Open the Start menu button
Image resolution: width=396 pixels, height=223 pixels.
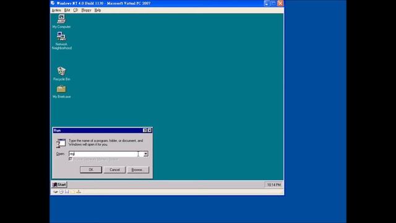59,185
